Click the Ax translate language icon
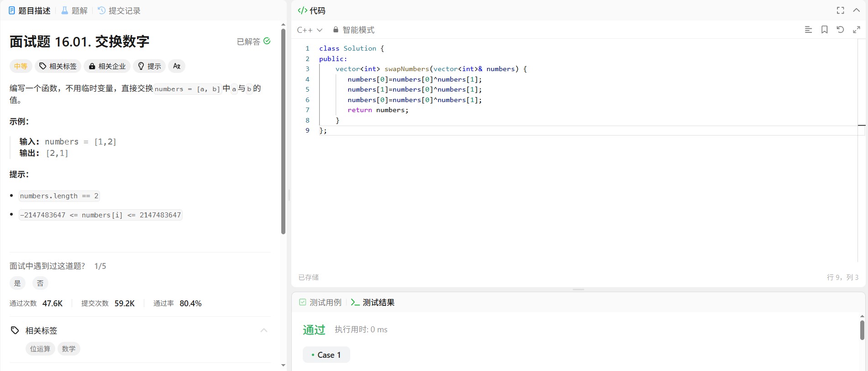 tap(177, 66)
